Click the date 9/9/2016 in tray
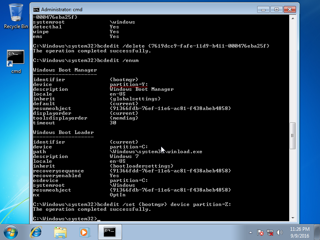This screenshot has height=240, width=320. point(300,236)
